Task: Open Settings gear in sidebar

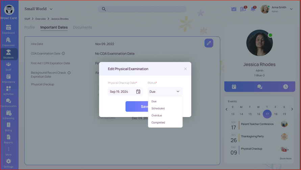Action: coord(8,163)
